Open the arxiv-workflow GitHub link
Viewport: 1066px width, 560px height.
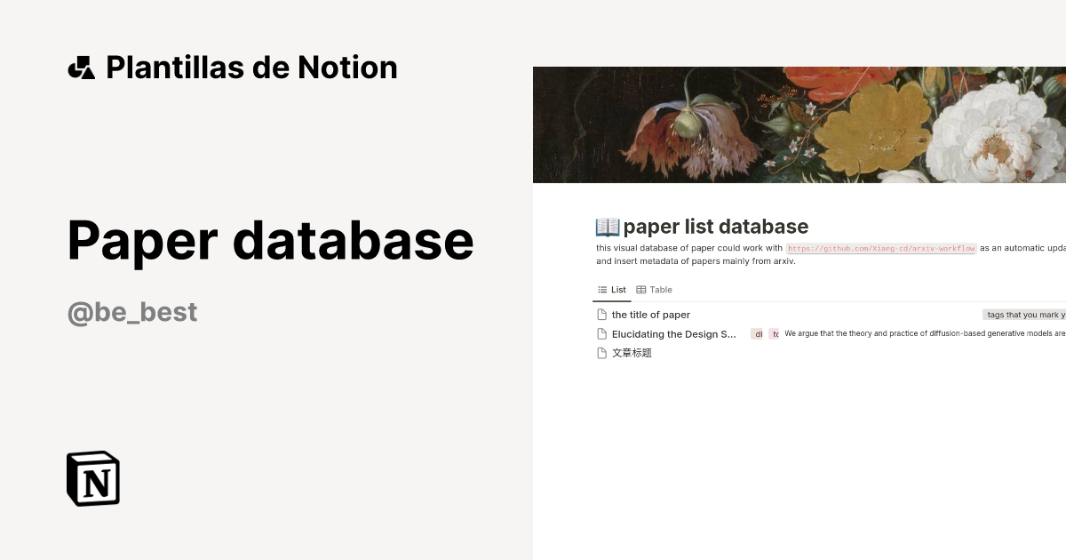click(880, 248)
